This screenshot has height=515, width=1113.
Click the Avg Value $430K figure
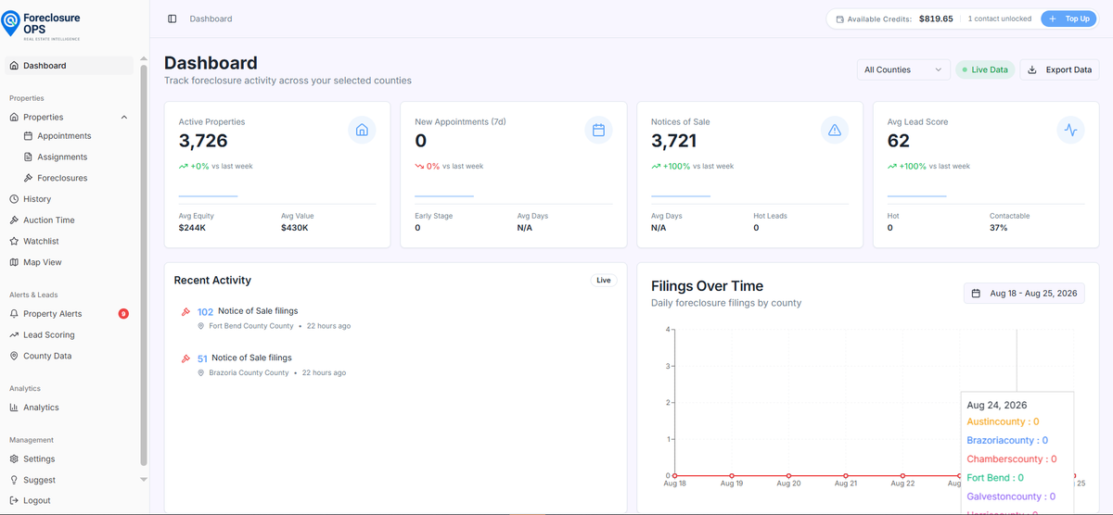coord(295,228)
